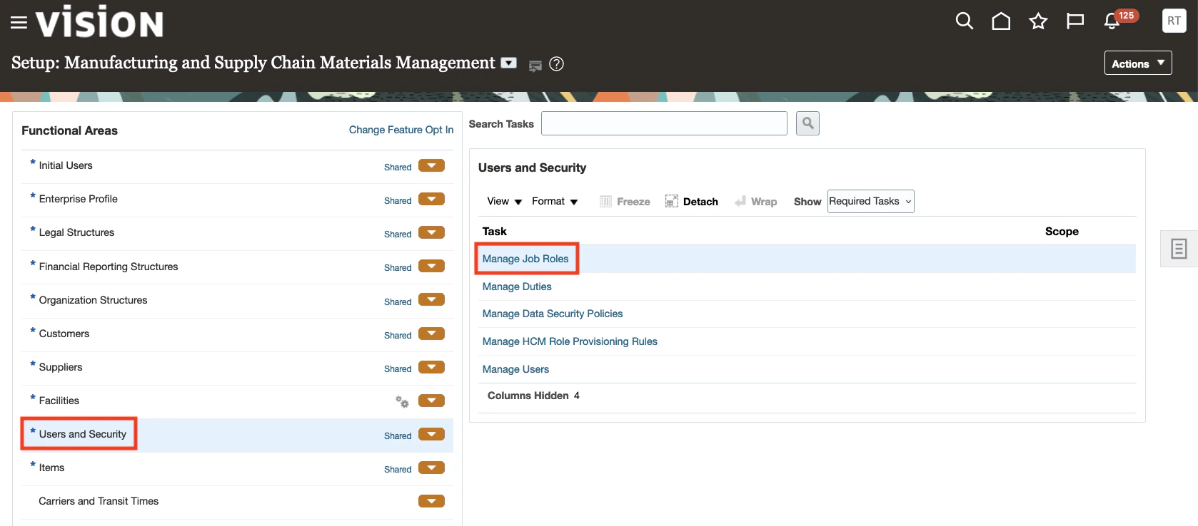Image resolution: width=1198 pixels, height=526 pixels.
Task: Click the Task column header
Action: tap(494, 232)
